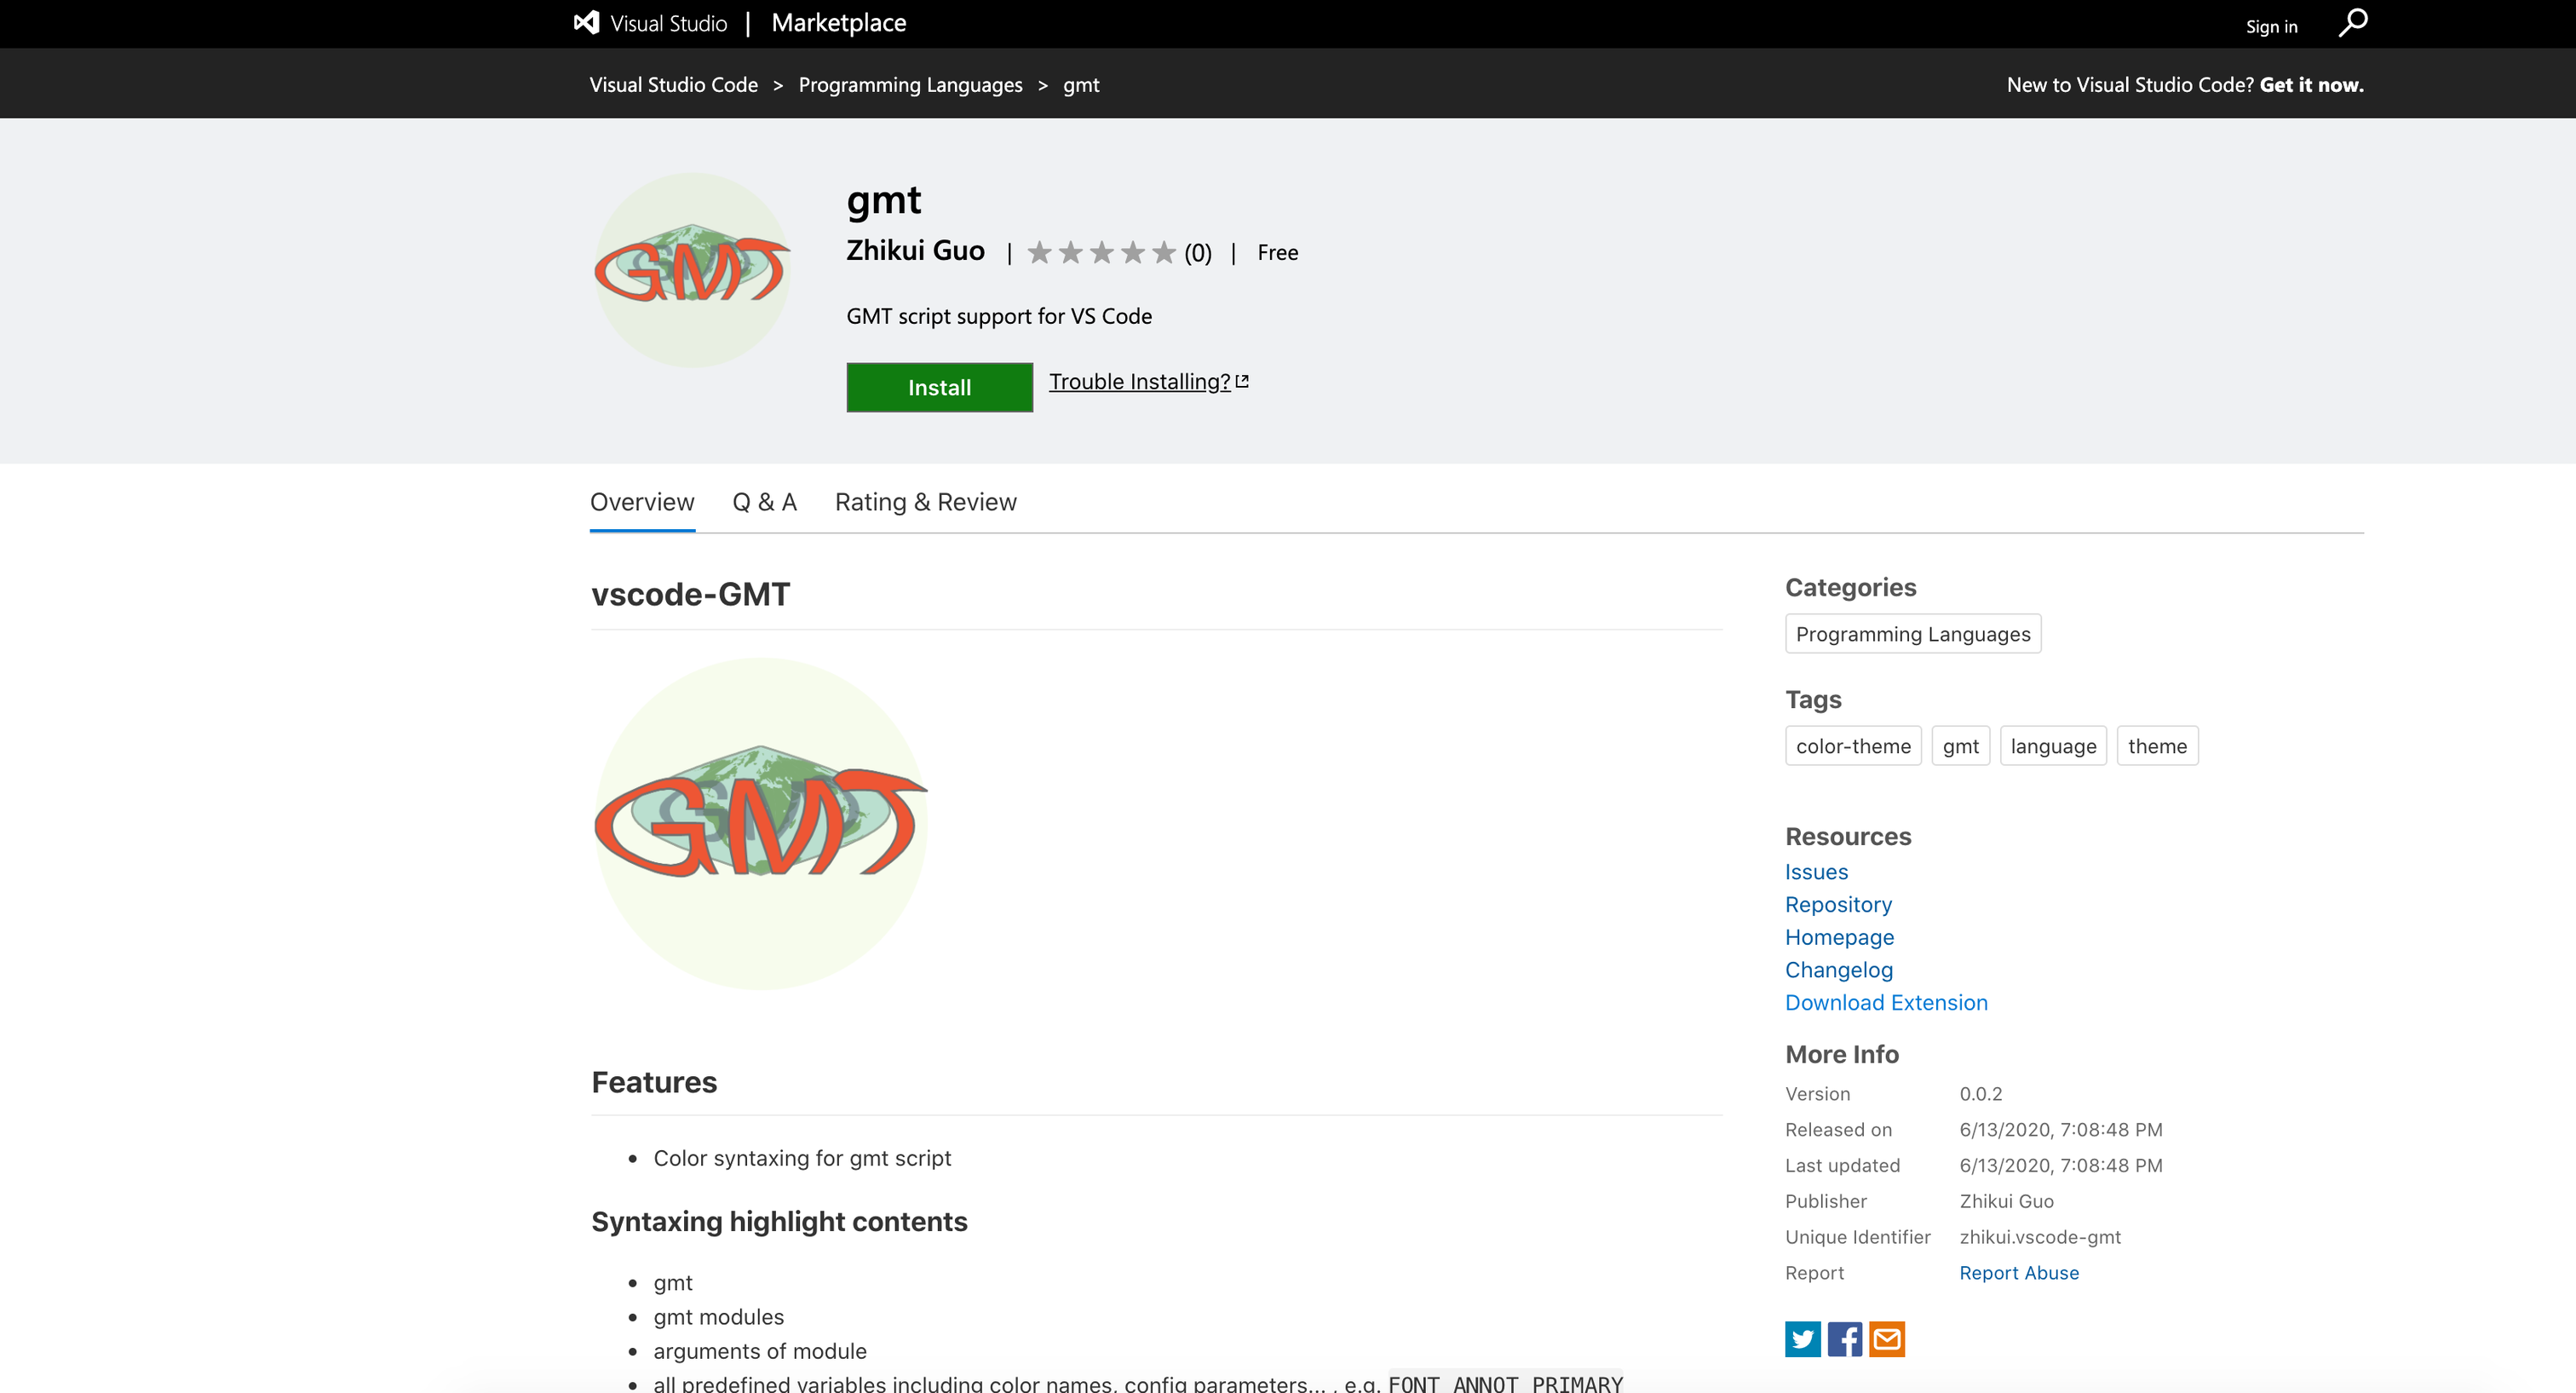
Task: Switch to the Q & A tab
Action: (x=764, y=502)
